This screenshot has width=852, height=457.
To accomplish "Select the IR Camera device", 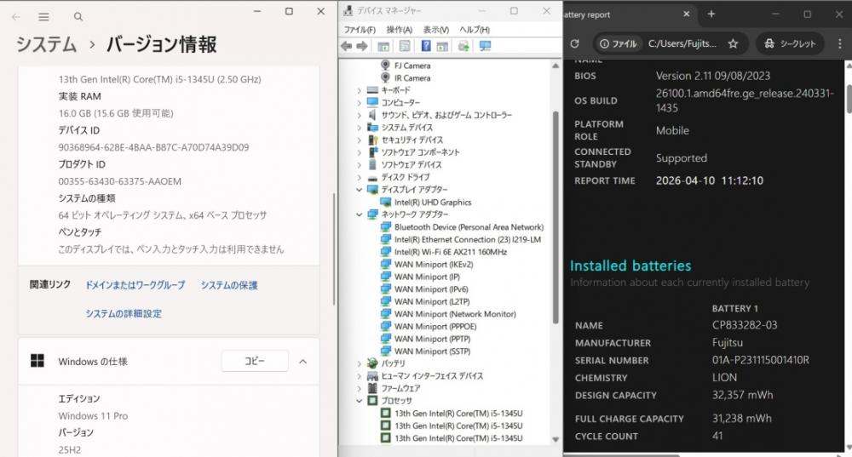I will (x=412, y=77).
